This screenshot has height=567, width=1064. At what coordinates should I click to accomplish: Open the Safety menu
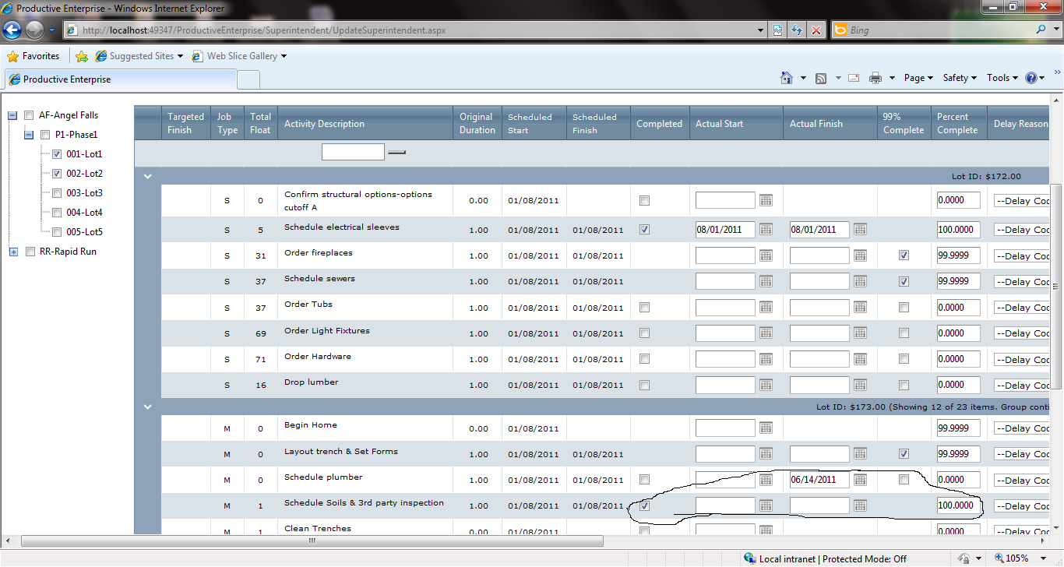tap(960, 78)
